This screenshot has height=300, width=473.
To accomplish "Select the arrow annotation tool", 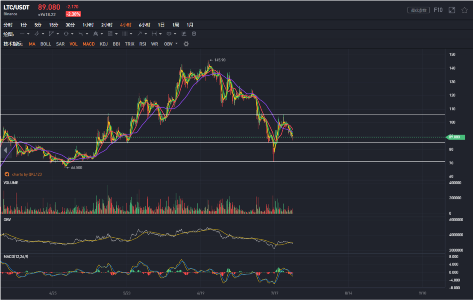I will click(140, 34).
